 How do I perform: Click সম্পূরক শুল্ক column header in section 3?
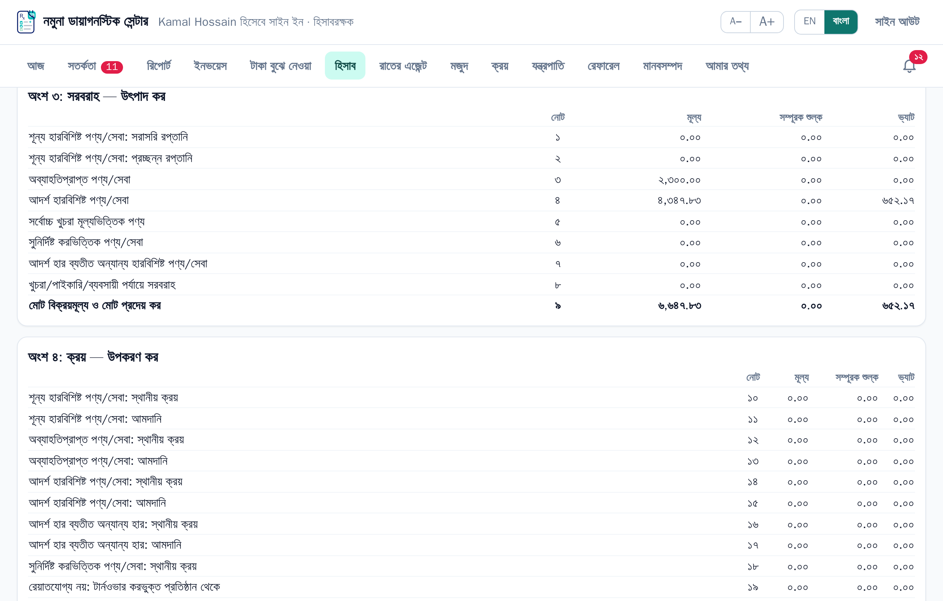click(x=800, y=117)
